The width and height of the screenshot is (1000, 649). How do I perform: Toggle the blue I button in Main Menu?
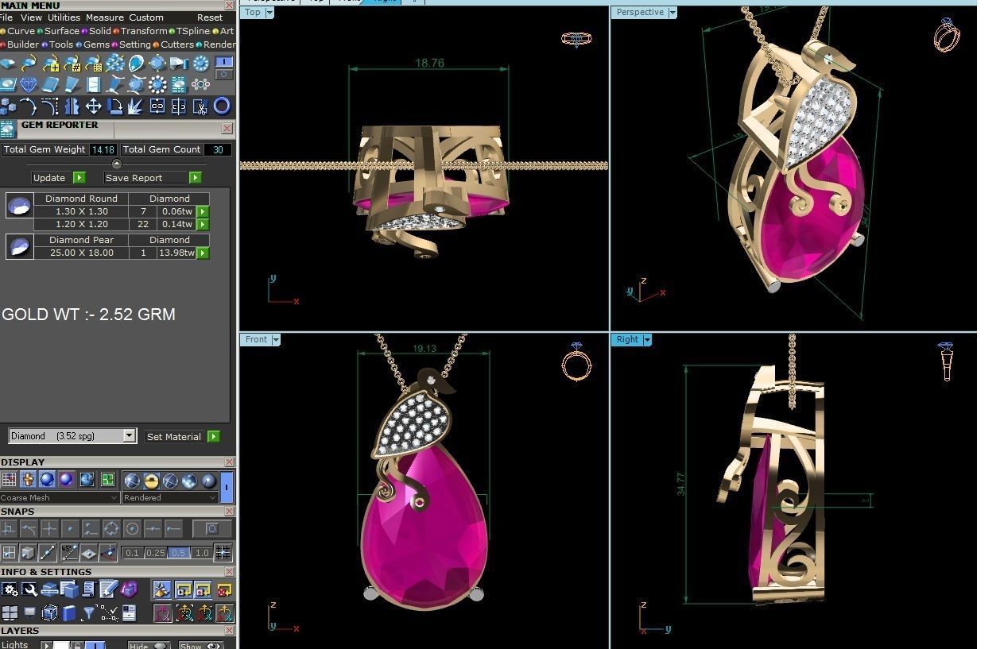tap(225, 62)
